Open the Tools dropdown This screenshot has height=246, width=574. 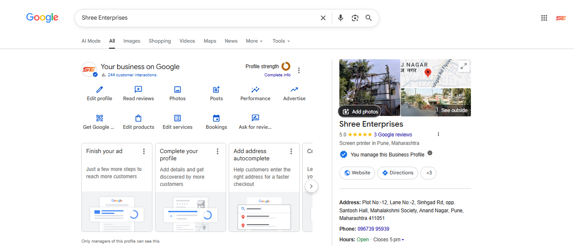[281, 41]
